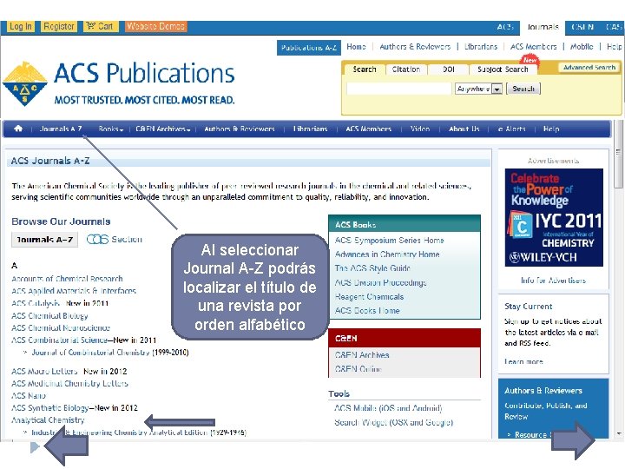Open Journals A-Z in navigation bar
Viewport: 625px width, 469px height.
pos(61,129)
